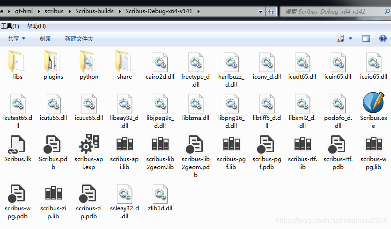Select icuuc65.dll file icon
Screen dimensions: 391x229
(89, 103)
